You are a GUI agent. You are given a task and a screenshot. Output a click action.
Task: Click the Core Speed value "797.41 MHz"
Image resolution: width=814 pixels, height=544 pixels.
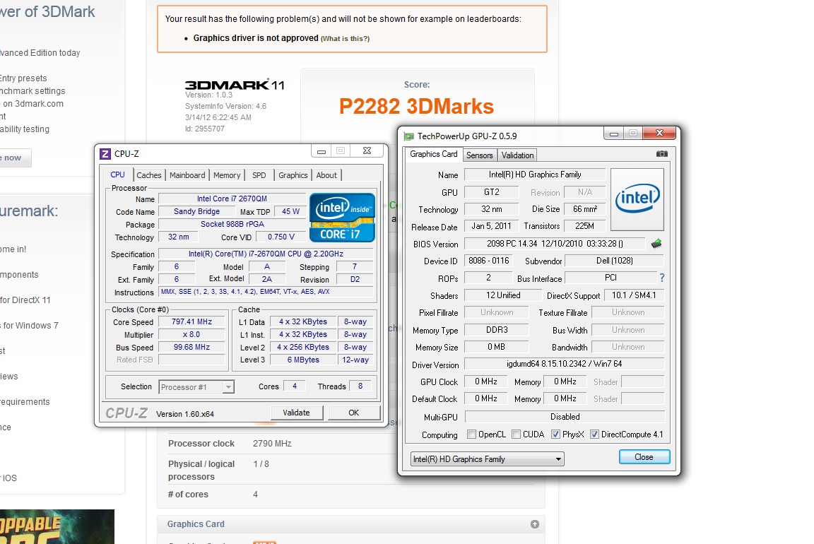[x=191, y=322]
